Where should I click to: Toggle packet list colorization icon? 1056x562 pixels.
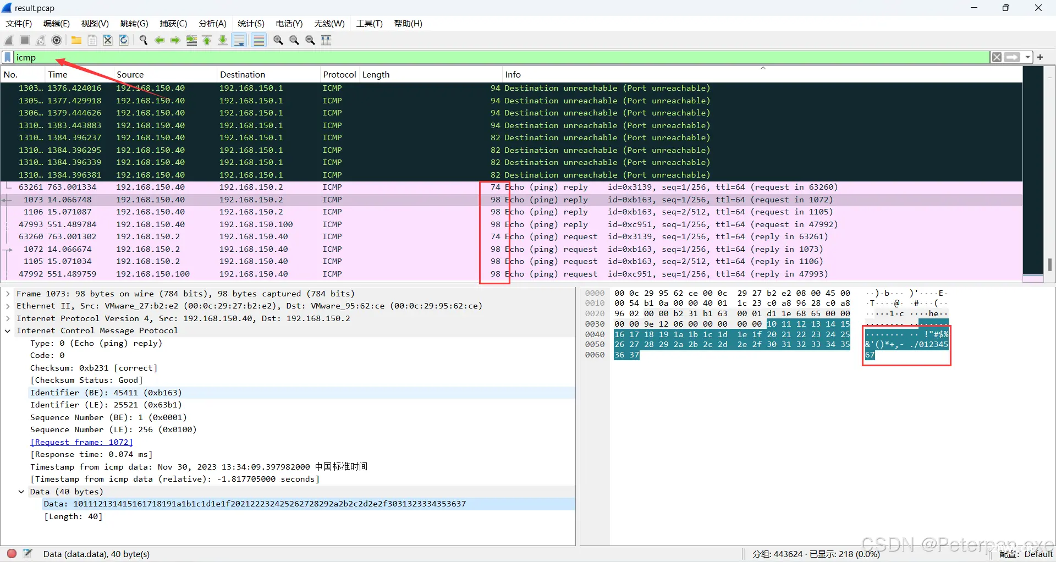[x=259, y=40]
